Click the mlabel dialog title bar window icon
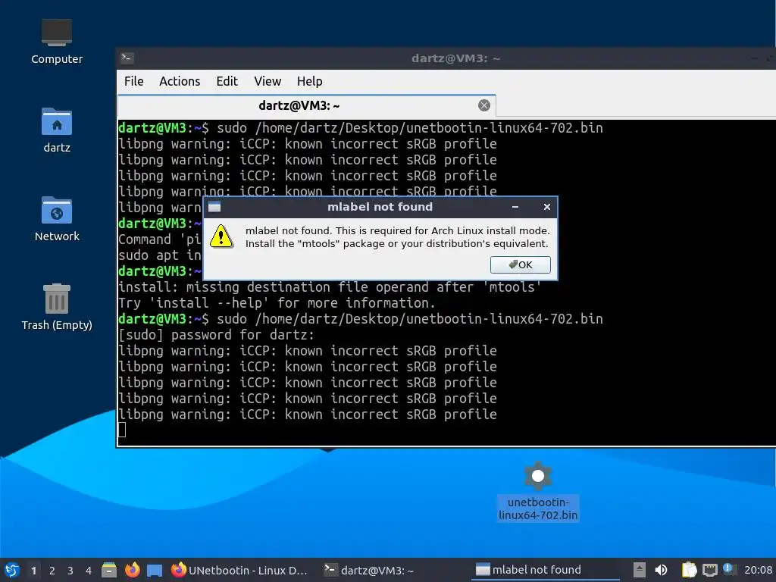This screenshot has width=776, height=582. pyautogui.click(x=214, y=207)
